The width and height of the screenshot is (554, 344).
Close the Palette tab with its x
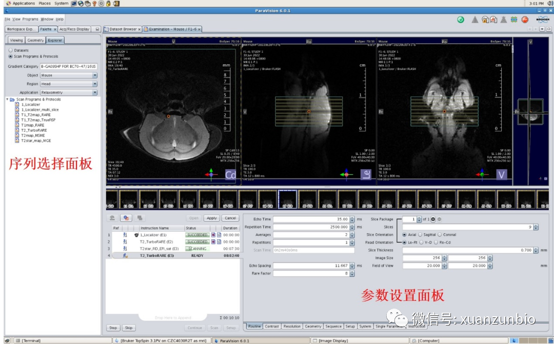click(55, 29)
